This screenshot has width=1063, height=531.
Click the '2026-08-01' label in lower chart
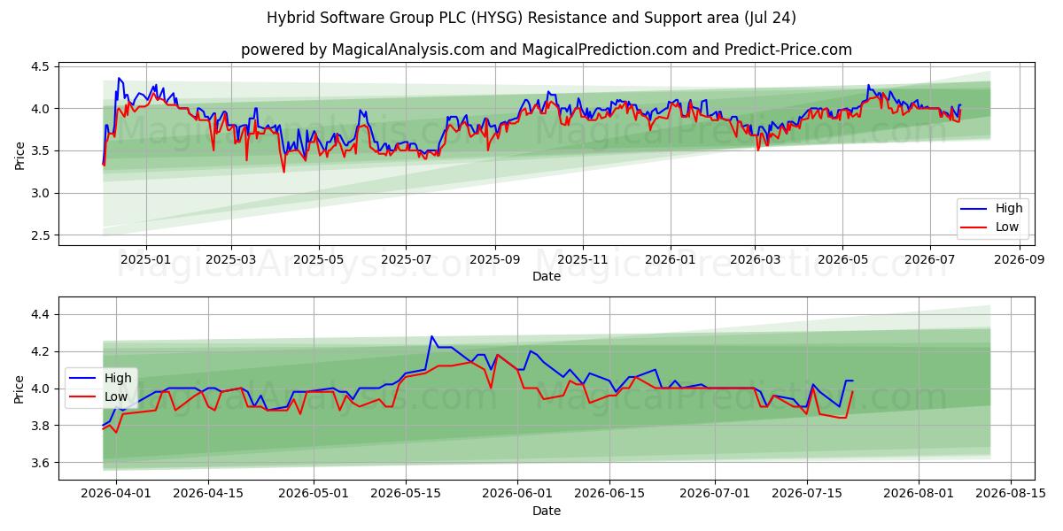click(x=919, y=494)
